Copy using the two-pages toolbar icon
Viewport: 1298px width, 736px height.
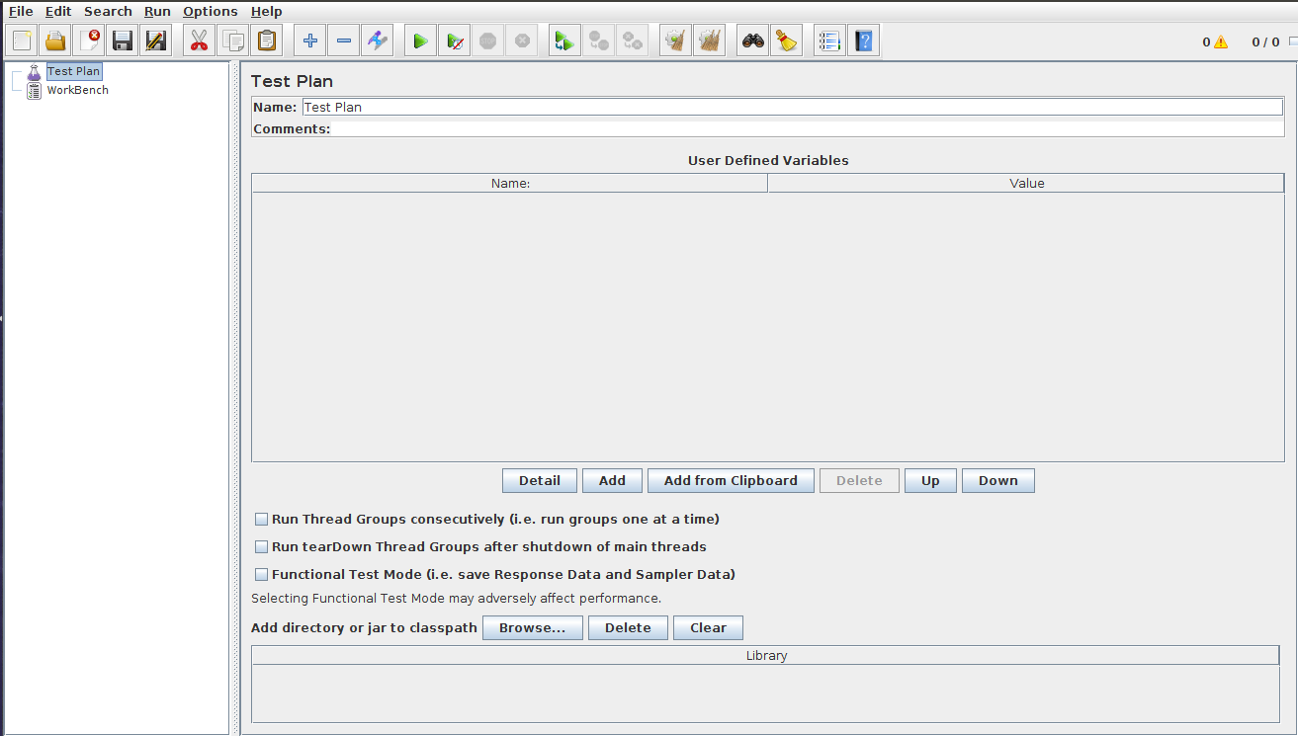233,41
